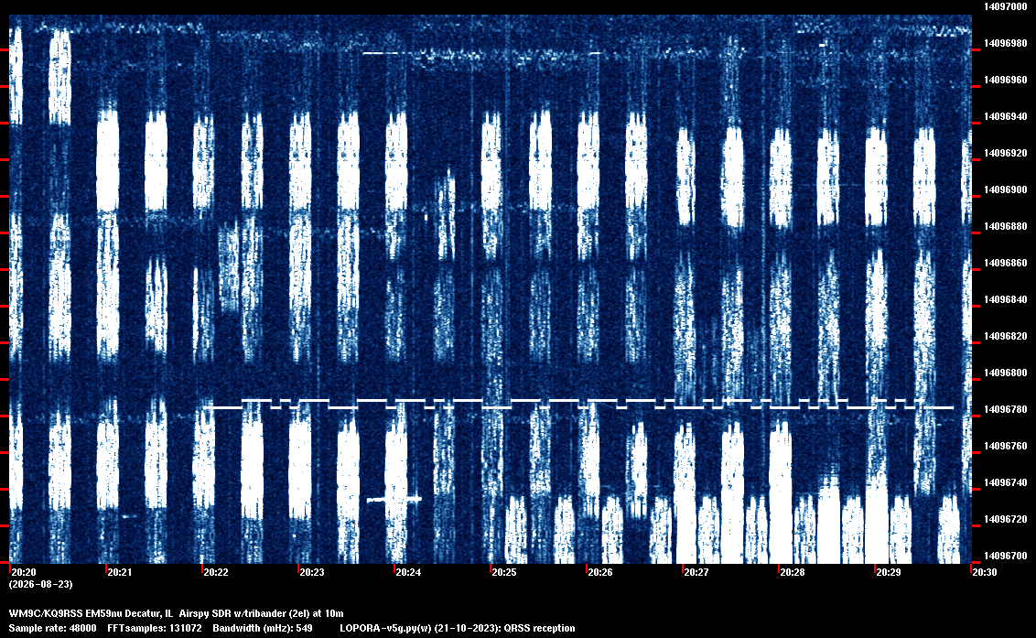This screenshot has width=1036, height=638.
Task: Click the 20:21 time axis label
Action: pyautogui.click(x=120, y=572)
